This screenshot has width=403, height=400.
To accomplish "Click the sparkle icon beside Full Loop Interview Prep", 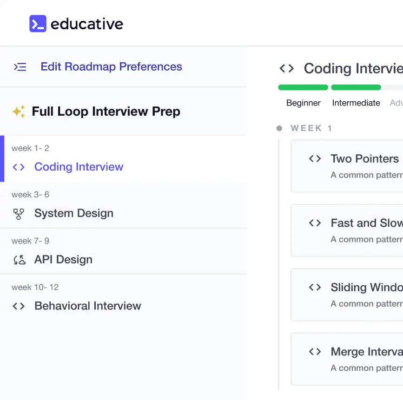I will (19, 111).
